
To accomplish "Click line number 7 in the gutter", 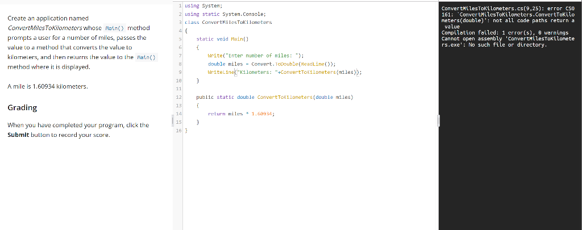I will 180,56.
